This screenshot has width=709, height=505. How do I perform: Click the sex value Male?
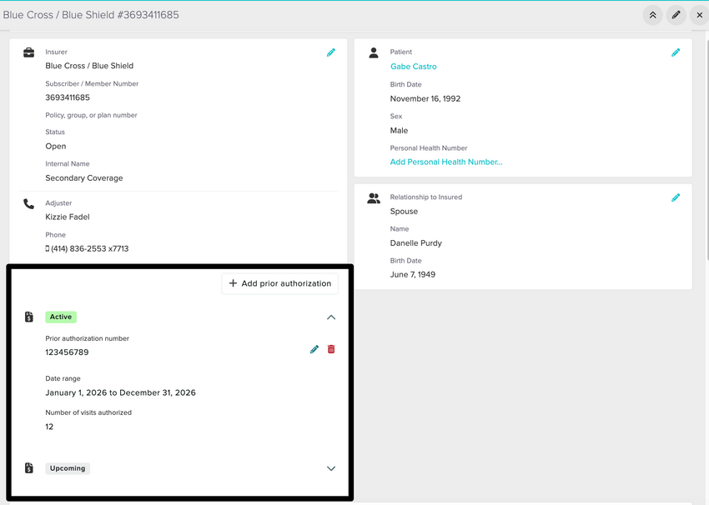(x=399, y=131)
